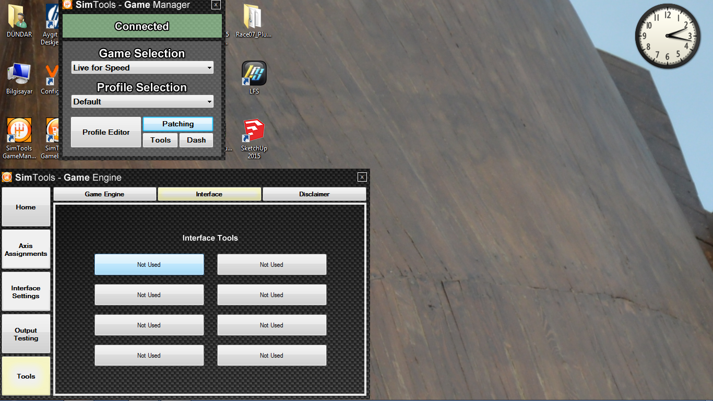Open Axis Assignments in Game Engine sidebar
Screen dimensions: 713x401
pos(26,249)
